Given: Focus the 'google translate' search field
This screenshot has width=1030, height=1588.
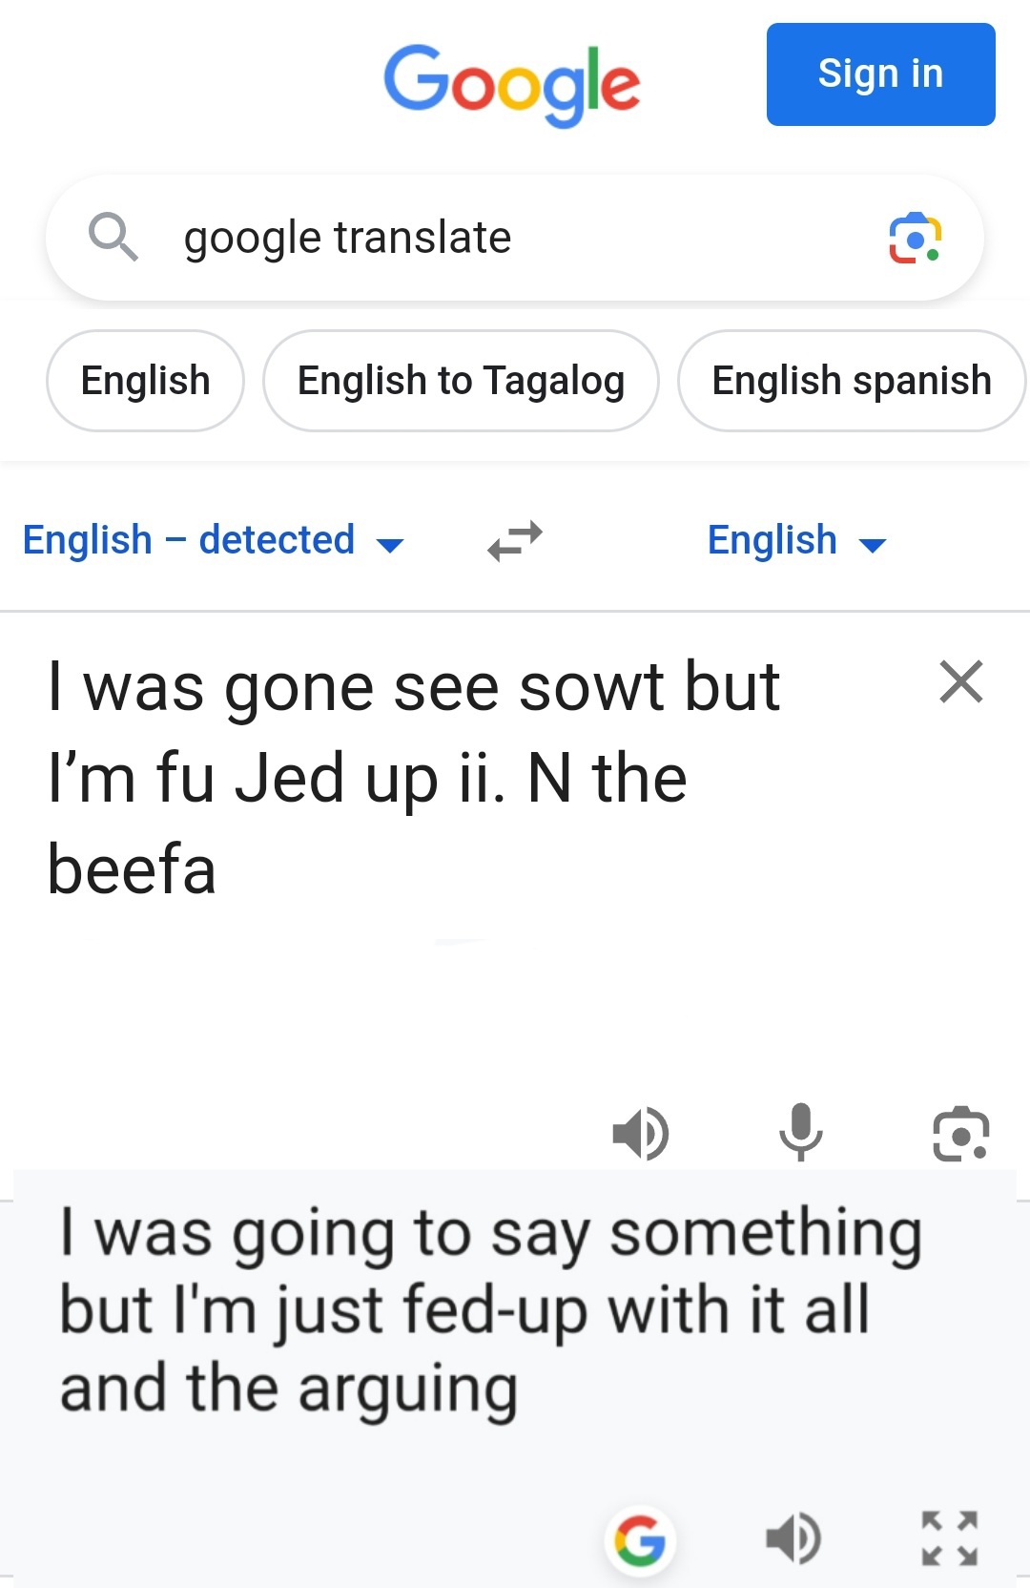Looking at the screenshot, I should click(x=496, y=238).
